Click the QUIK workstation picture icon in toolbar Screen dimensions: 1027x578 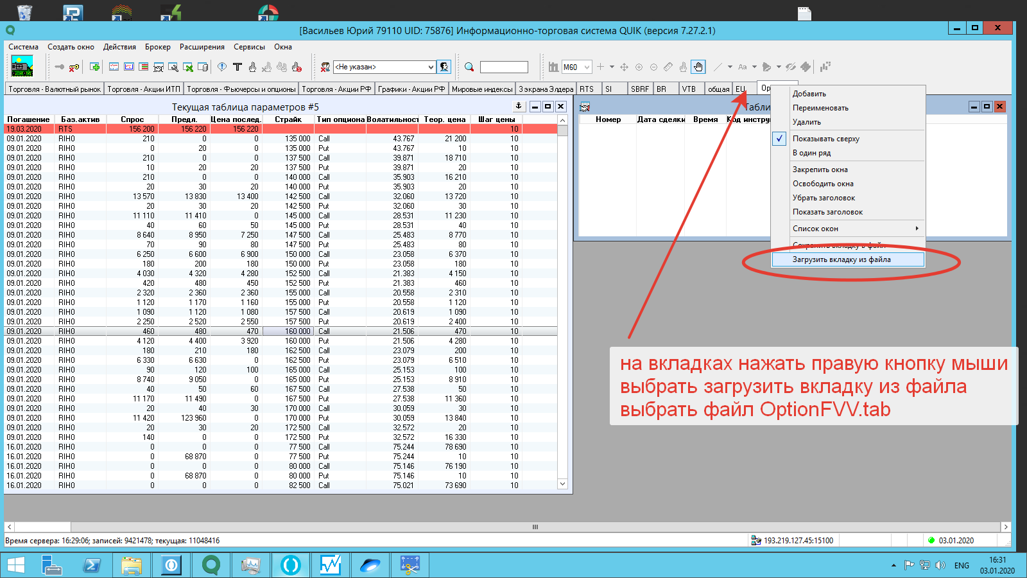(x=22, y=66)
